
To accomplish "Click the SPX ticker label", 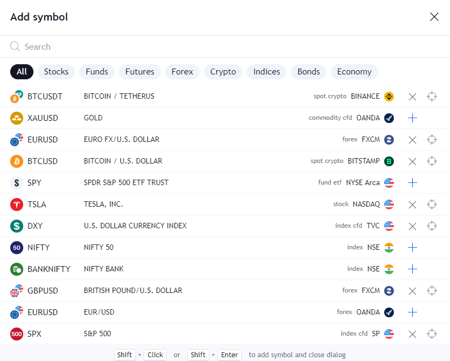I will point(35,333).
